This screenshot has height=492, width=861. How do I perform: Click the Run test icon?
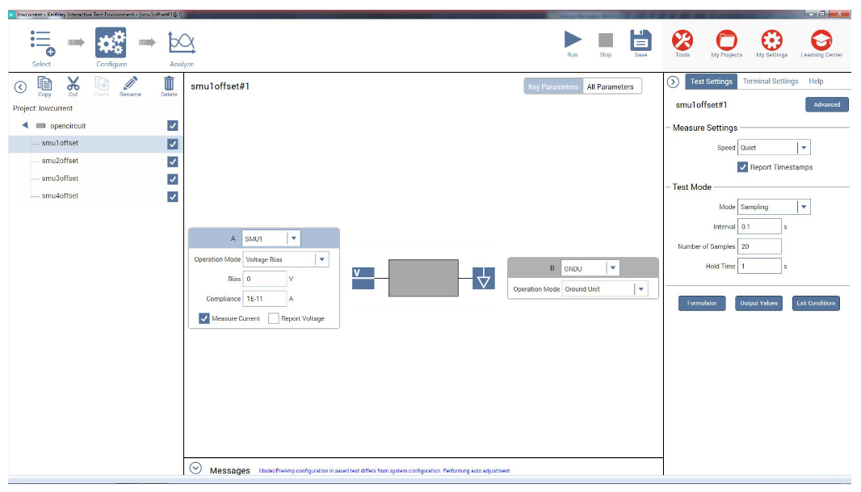[573, 40]
